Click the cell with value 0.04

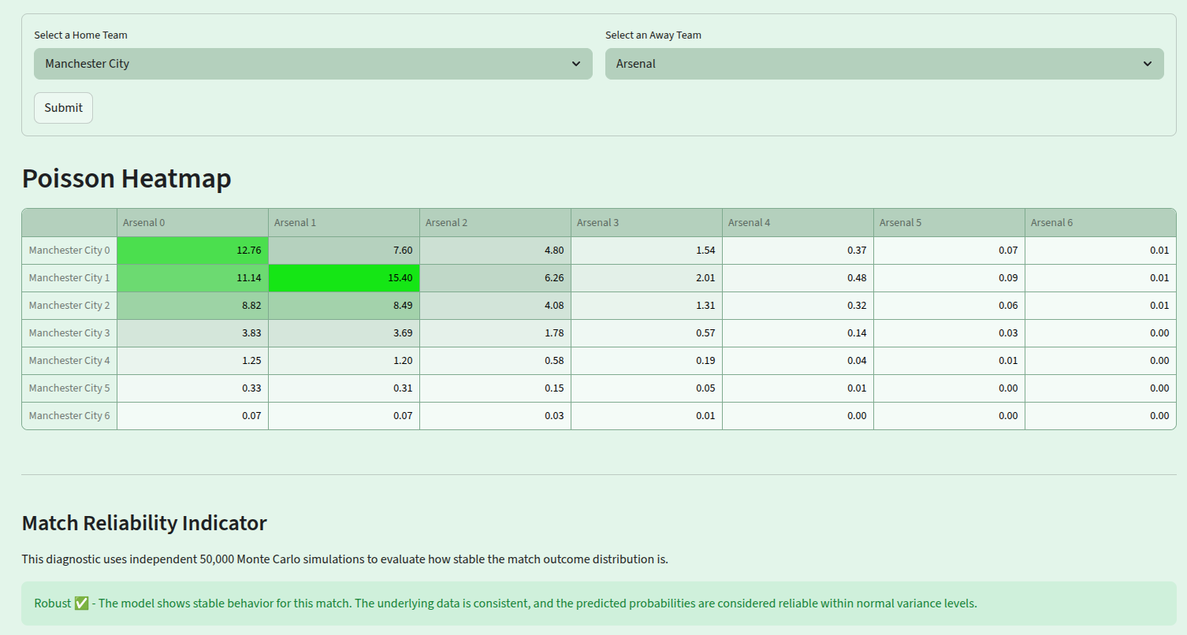798,361
